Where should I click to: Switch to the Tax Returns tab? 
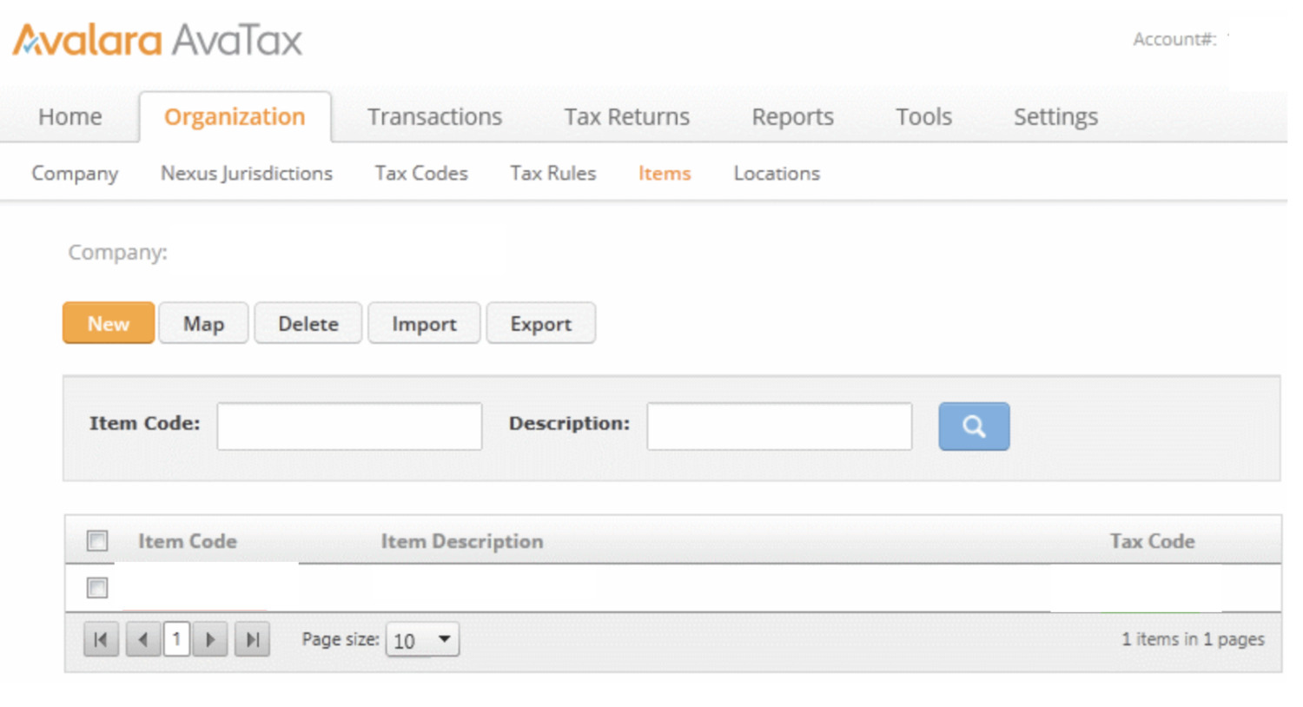coord(626,116)
